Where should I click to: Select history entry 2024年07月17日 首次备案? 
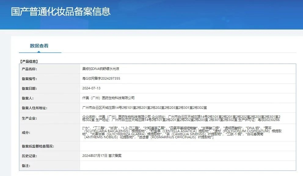tap(102, 156)
